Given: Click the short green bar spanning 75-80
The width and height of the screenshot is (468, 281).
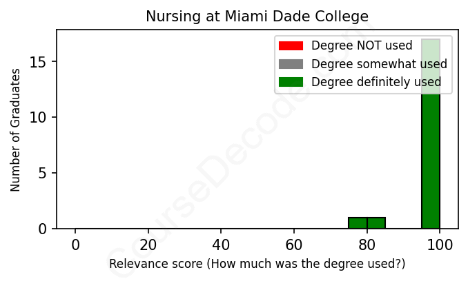Looking at the screenshot, I should point(358,223).
